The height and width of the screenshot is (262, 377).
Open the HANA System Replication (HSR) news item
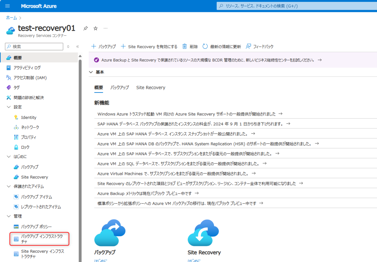pos(208,144)
